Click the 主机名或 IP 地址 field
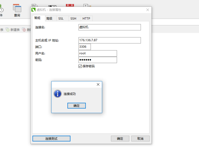The height and width of the screenshot is (152, 199). (110, 40)
